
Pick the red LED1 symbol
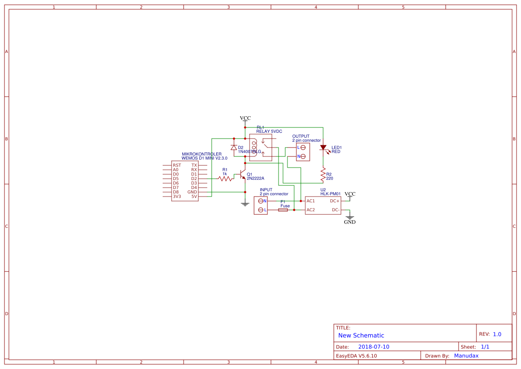(x=323, y=148)
